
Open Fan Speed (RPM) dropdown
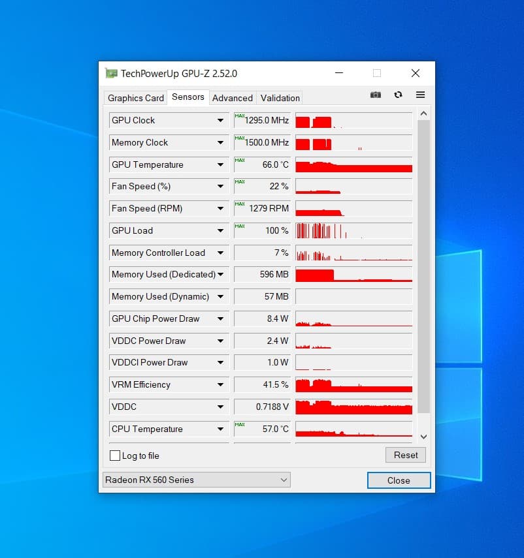[220, 208]
